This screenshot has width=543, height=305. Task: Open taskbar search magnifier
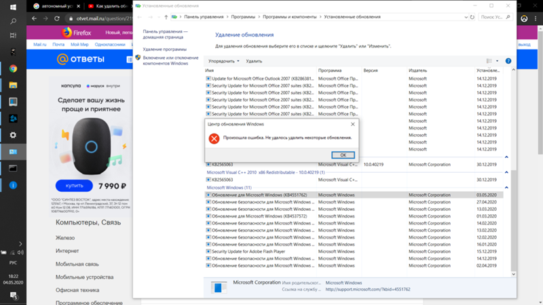point(13,22)
